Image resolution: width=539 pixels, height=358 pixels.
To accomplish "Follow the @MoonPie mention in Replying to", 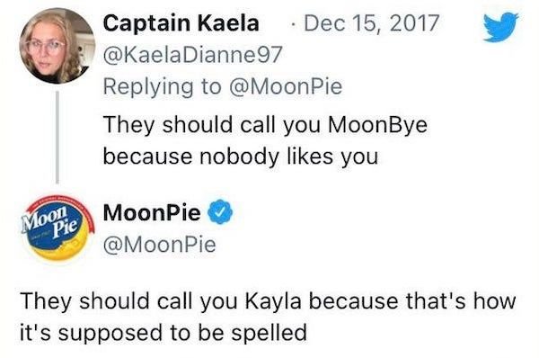I will [x=286, y=86].
